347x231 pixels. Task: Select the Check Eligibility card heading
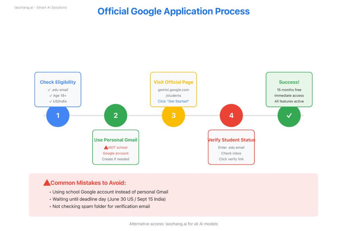coord(58,82)
